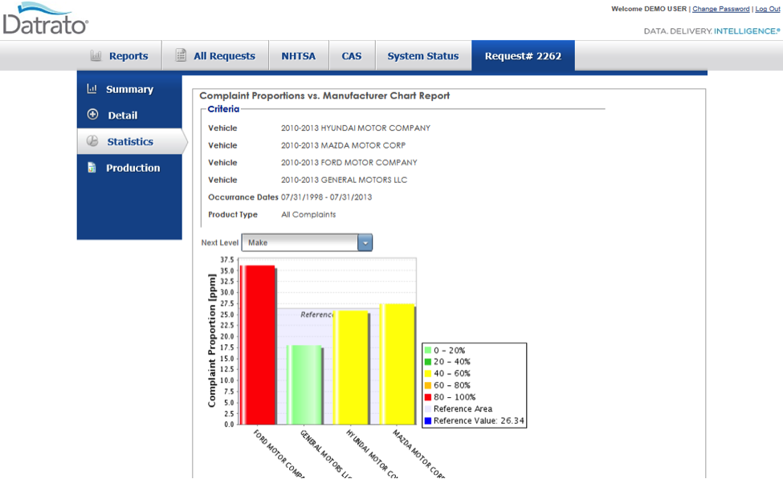
Task: Click the "2010-2013 FORD MOTOR COMPANY" criteria text
Action: pyautogui.click(x=349, y=163)
